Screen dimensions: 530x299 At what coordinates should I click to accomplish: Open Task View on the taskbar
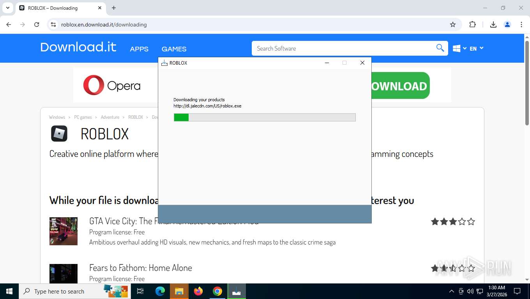[x=140, y=291]
